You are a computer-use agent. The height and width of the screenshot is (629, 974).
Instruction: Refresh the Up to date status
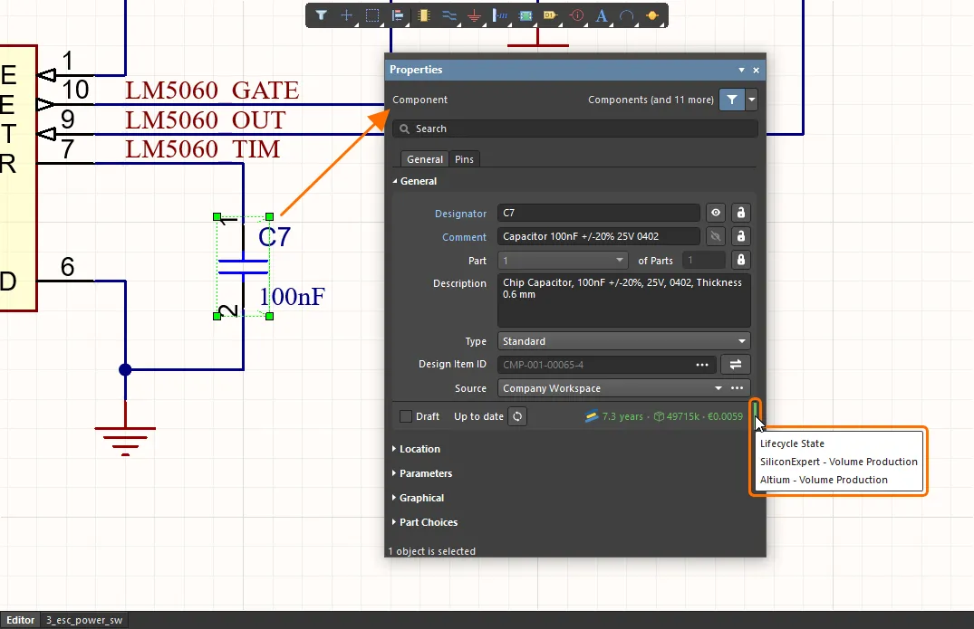point(516,416)
